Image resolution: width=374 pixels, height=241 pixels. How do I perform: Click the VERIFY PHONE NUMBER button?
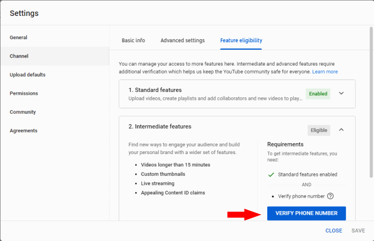click(x=307, y=213)
